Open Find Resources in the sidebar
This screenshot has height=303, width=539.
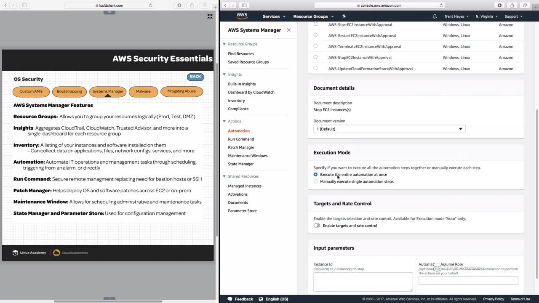tap(241, 54)
